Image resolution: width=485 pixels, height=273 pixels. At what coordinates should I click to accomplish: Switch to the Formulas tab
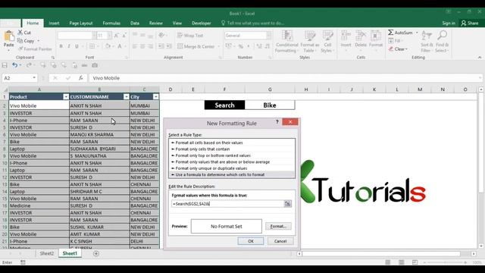(x=111, y=23)
